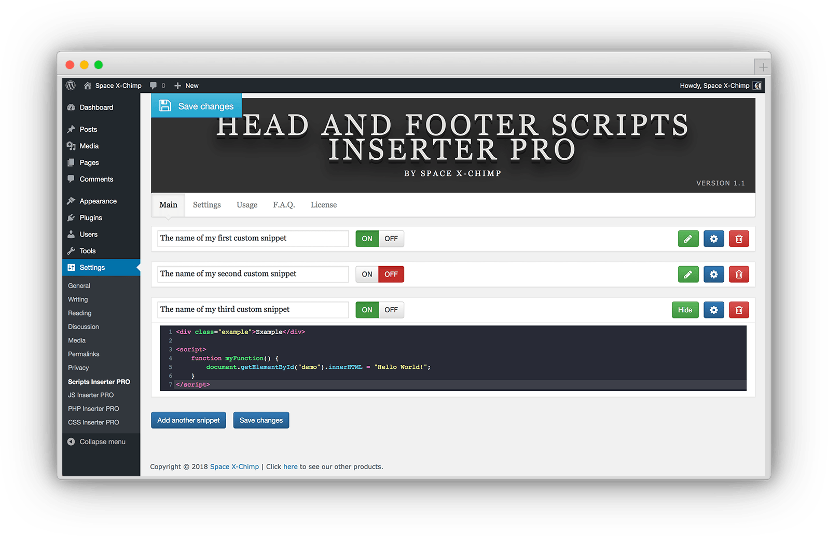Switch to the Main tab

pos(168,205)
